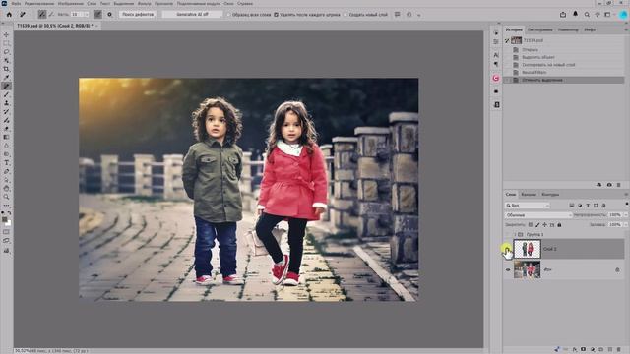This screenshot has height=354, width=630.
Task: Open the History panel flyout menu
Action: [x=626, y=29]
